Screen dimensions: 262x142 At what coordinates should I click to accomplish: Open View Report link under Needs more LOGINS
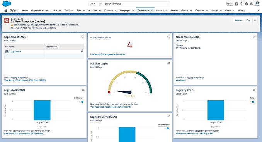point(181,80)
